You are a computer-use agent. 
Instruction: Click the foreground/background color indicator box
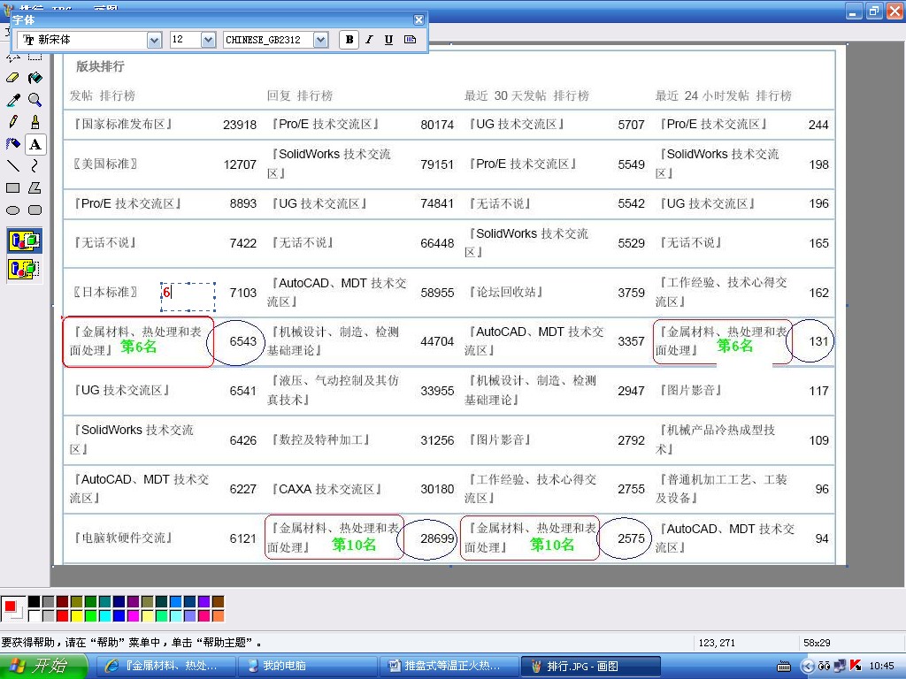coord(12,609)
